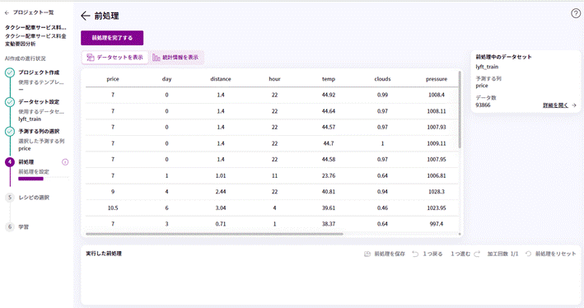Screen dimensions: 584x308
Task: Click the 前処理を保存 save icon
Action: pyautogui.click(x=367, y=254)
